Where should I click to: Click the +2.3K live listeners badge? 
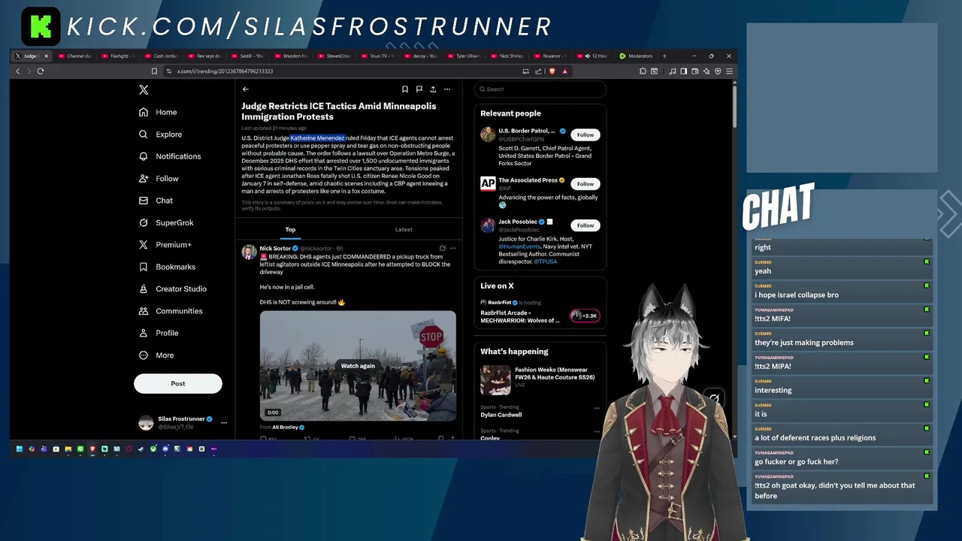click(584, 316)
